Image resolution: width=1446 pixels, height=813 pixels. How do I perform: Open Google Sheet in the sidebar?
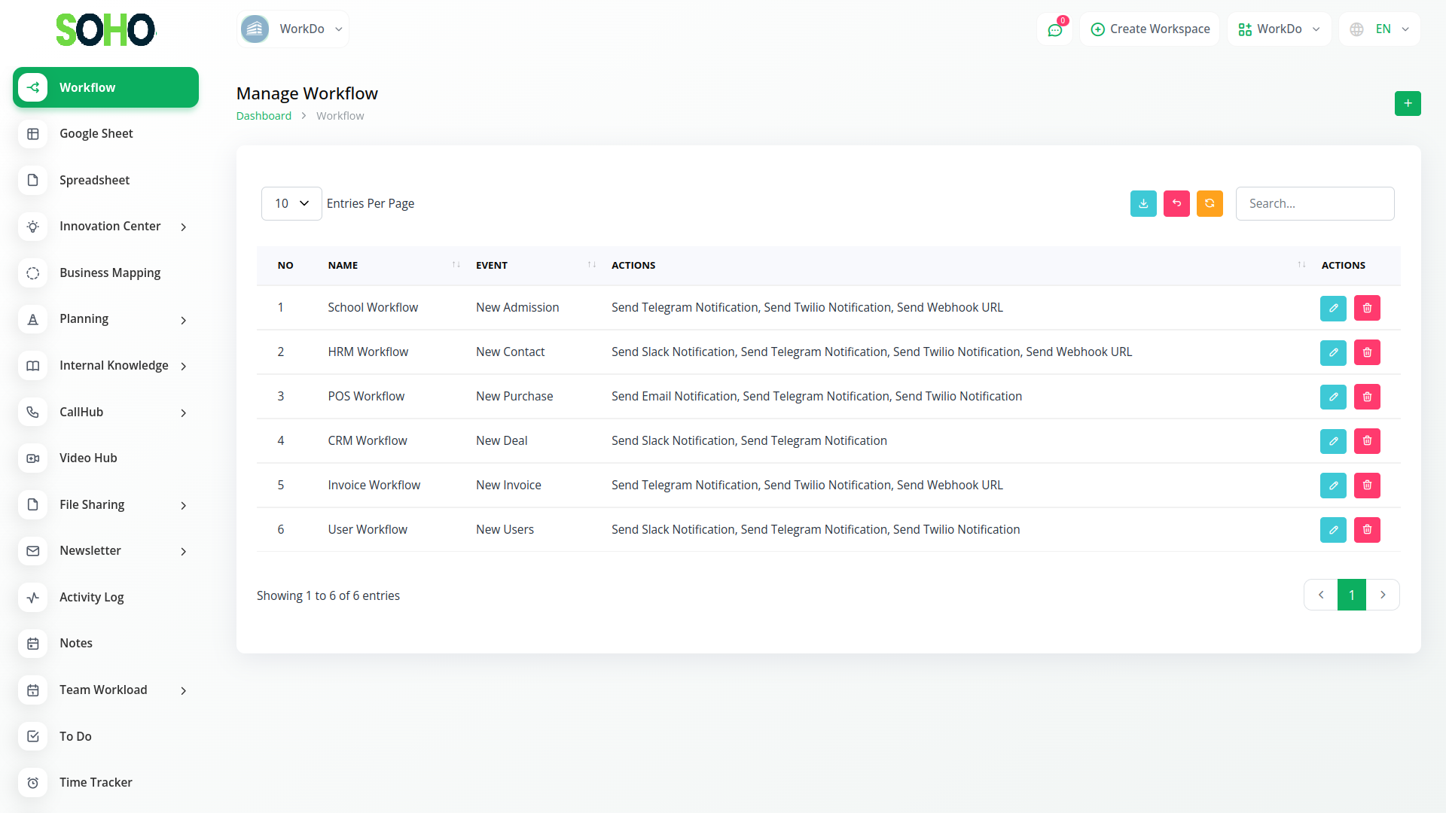pyautogui.click(x=96, y=134)
